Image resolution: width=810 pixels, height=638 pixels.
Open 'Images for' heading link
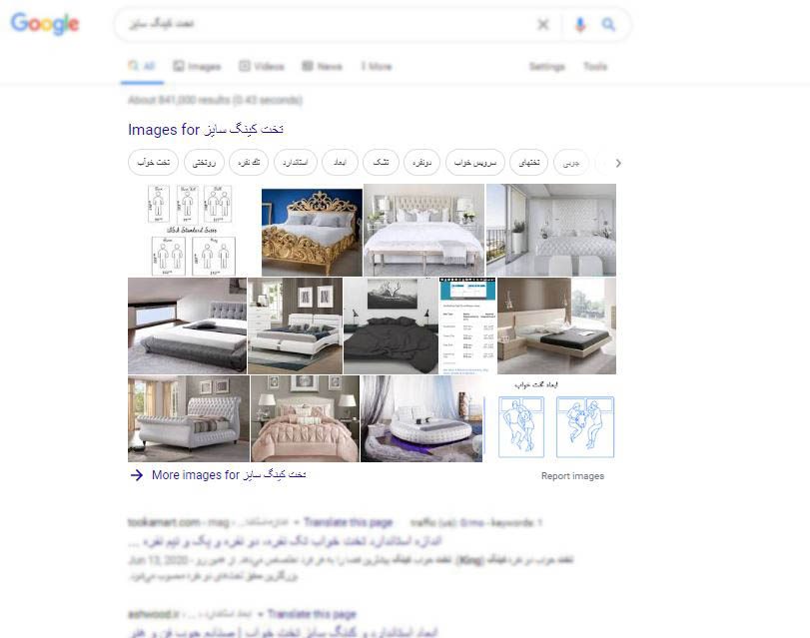pyautogui.click(x=206, y=129)
